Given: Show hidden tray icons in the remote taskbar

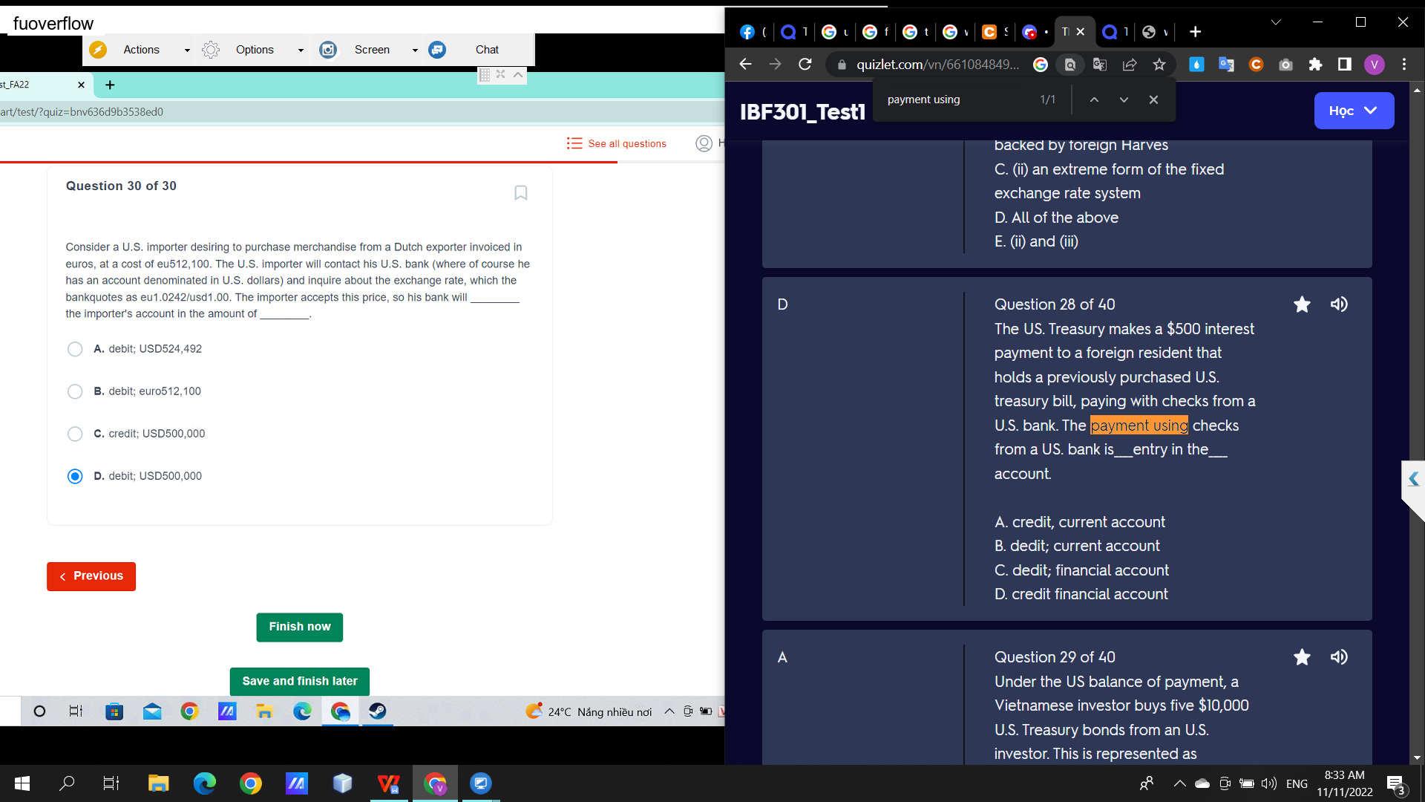Looking at the screenshot, I should pos(669,711).
